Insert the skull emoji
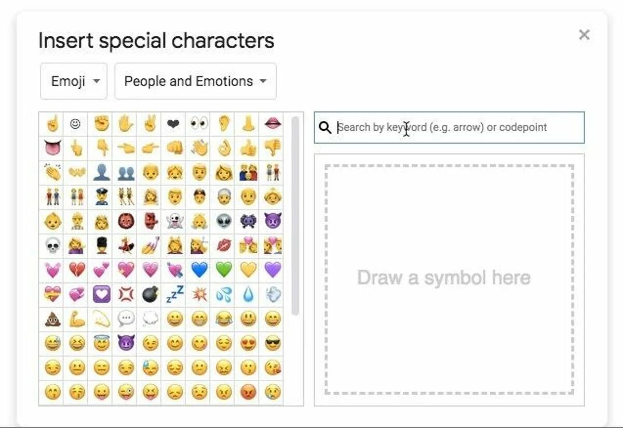The image size is (623, 428). pos(52,246)
